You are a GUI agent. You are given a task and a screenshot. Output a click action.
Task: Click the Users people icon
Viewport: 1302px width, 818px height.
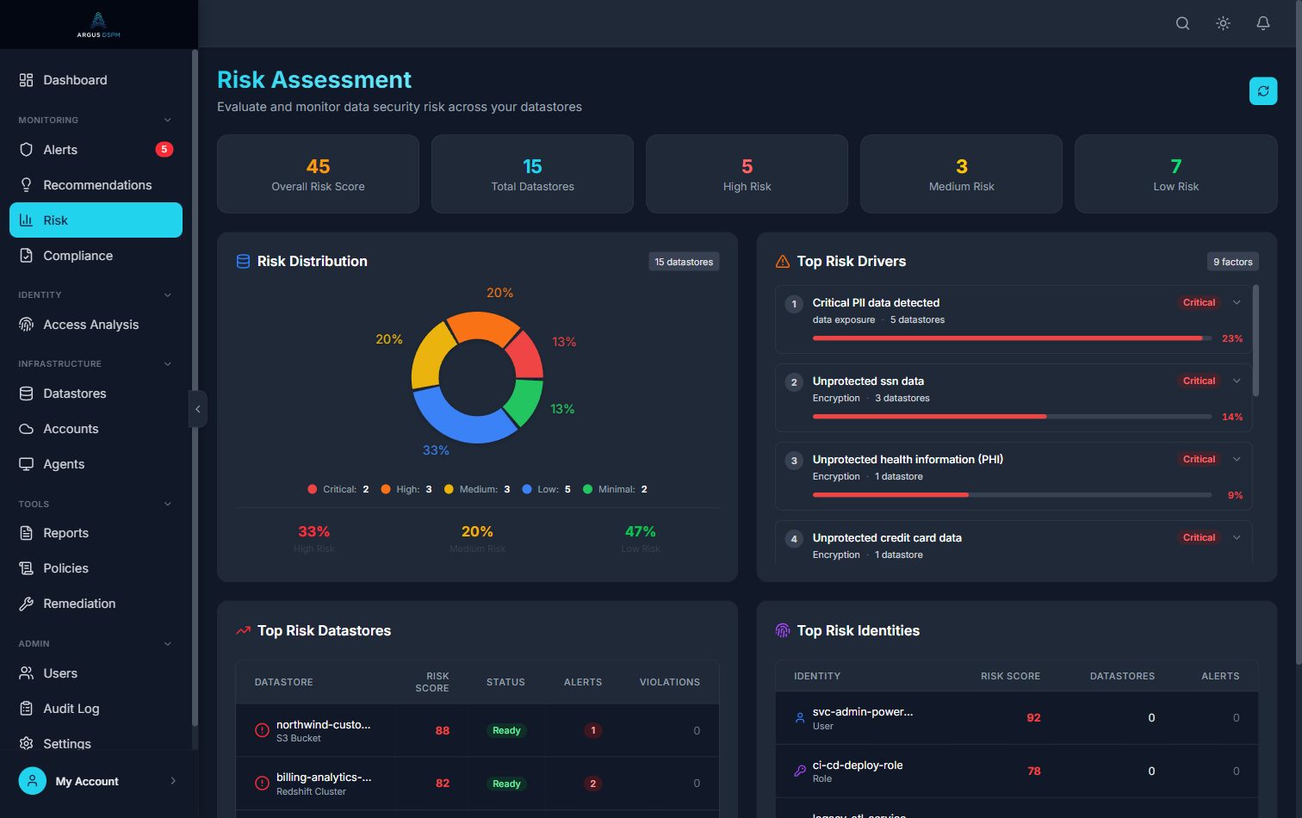click(x=26, y=673)
